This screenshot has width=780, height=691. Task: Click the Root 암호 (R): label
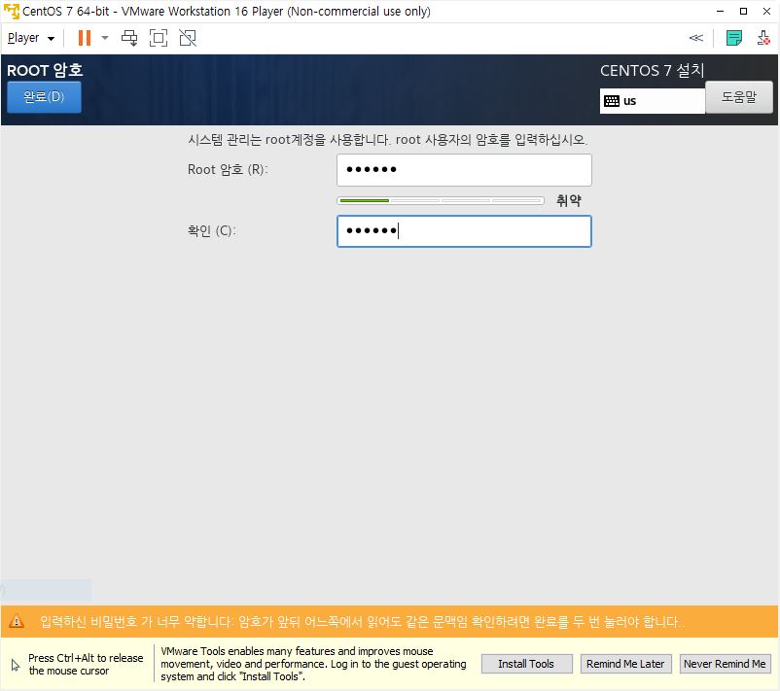[228, 169]
